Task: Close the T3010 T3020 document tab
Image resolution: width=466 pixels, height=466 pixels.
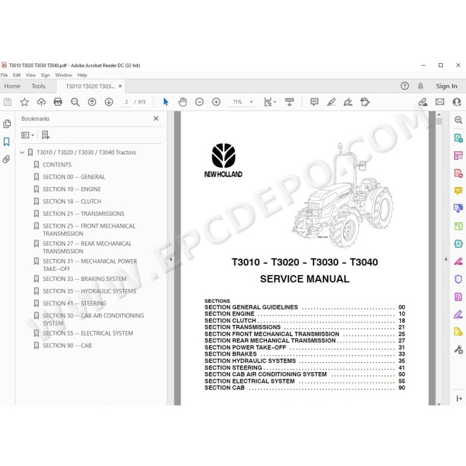Action: [x=120, y=86]
